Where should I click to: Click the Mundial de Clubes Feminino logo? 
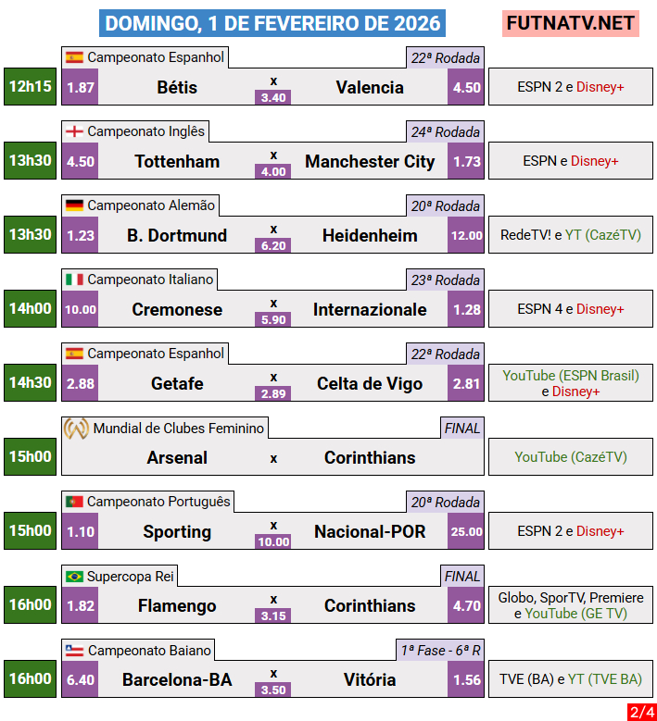coord(76,429)
